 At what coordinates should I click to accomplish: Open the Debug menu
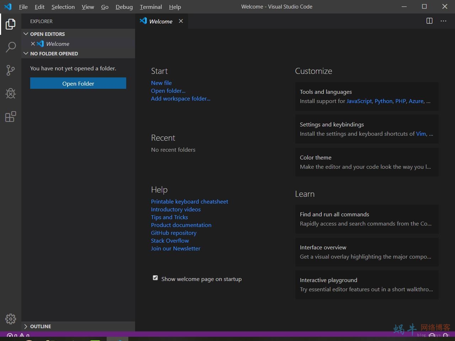(x=124, y=7)
